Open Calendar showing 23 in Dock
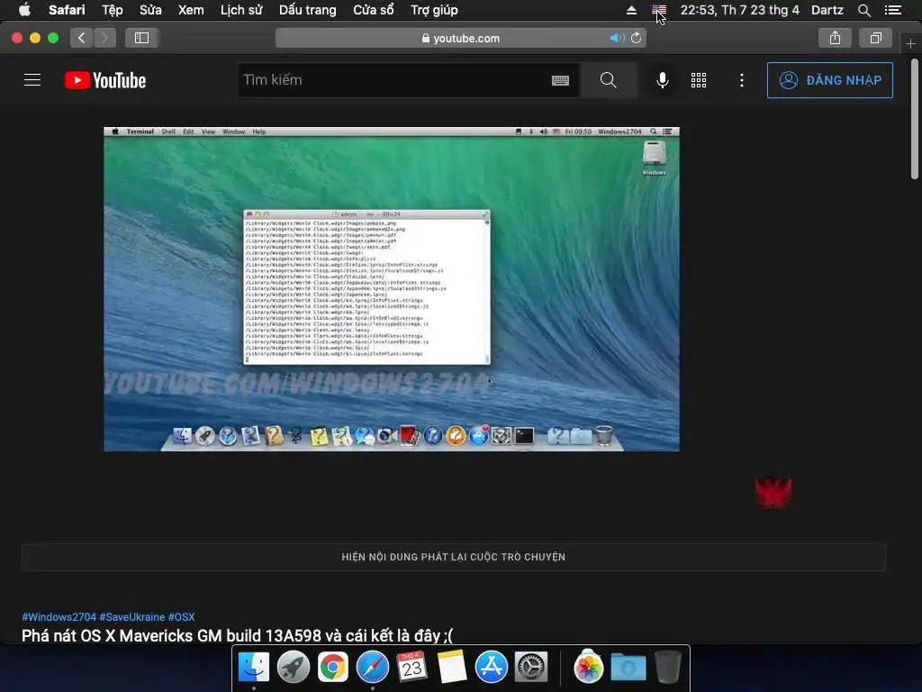This screenshot has height=692, width=922. coord(411,668)
